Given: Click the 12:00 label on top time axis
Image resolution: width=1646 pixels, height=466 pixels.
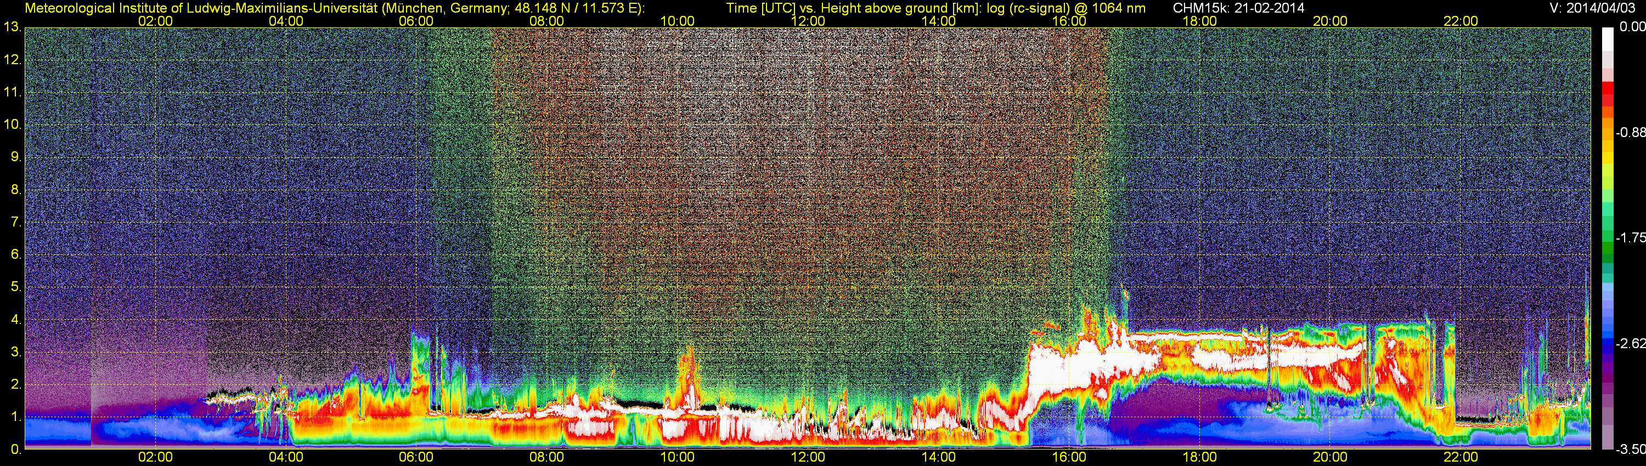Looking at the screenshot, I should [808, 21].
